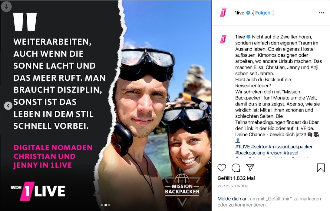View likes via Gefällt 1.832 Mal
The image size is (330, 211).
(x=236, y=178)
